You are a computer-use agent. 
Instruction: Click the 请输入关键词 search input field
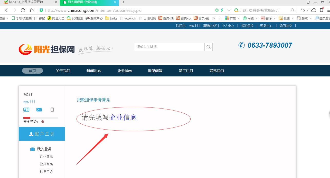tap(169, 47)
